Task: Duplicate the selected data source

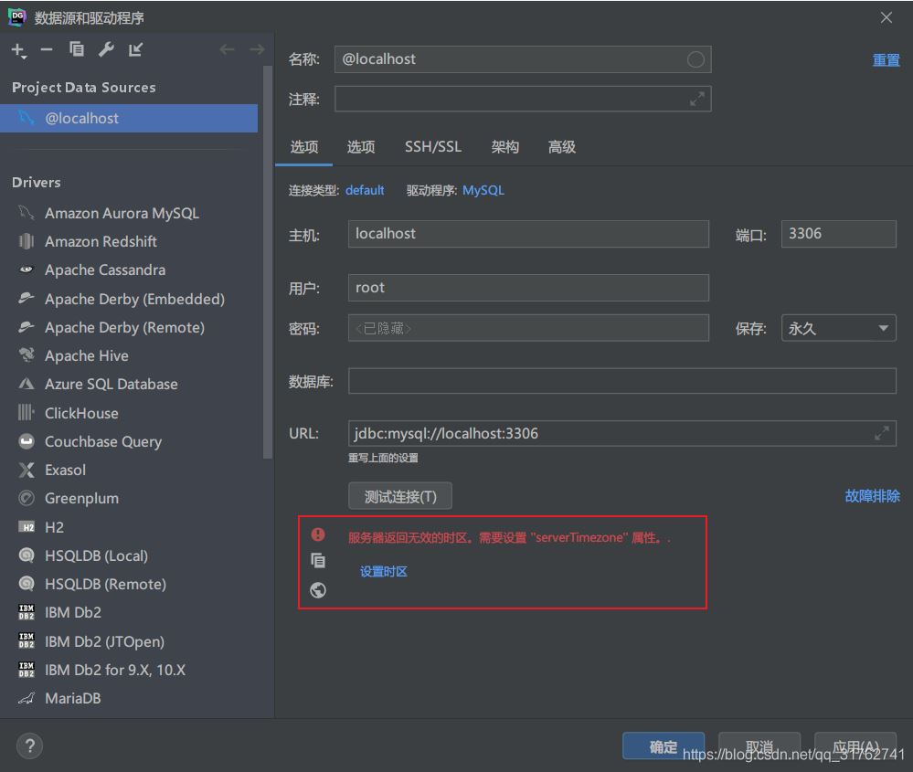Action: tap(77, 50)
